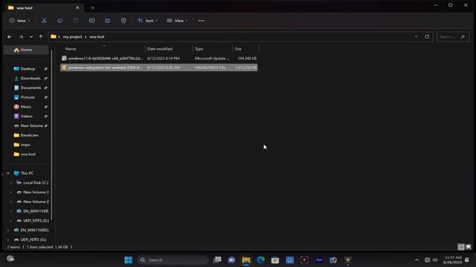Open the View dropdown
The image size is (476, 267).
point(177,21)
